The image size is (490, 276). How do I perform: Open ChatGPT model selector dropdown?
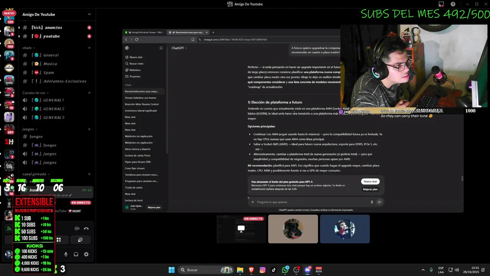(x=179, y=48)
